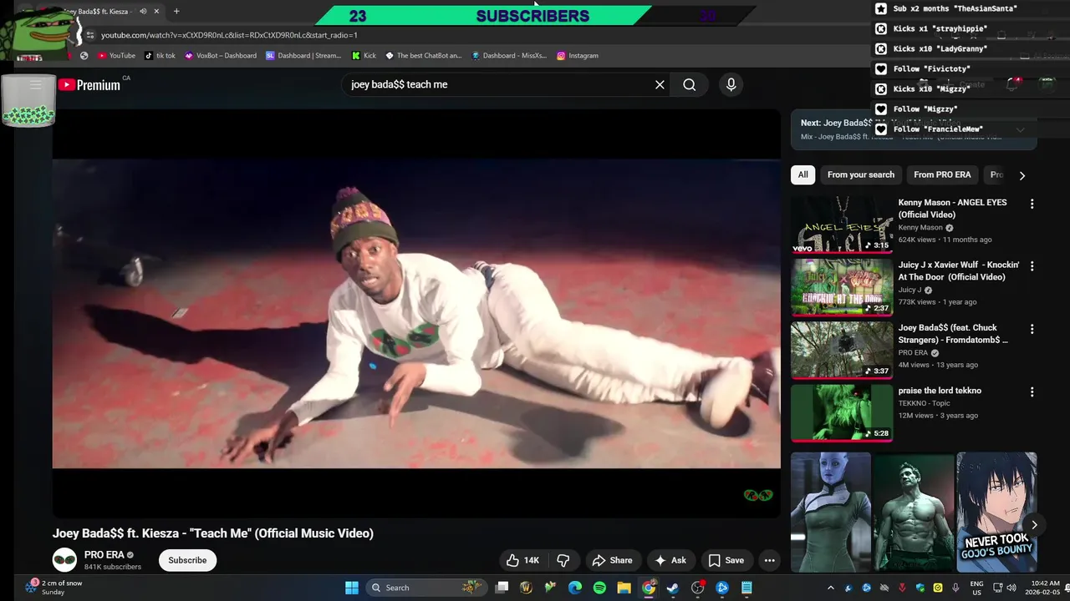Open options menu for Fromdatomb$ video

pos(1032,329)
